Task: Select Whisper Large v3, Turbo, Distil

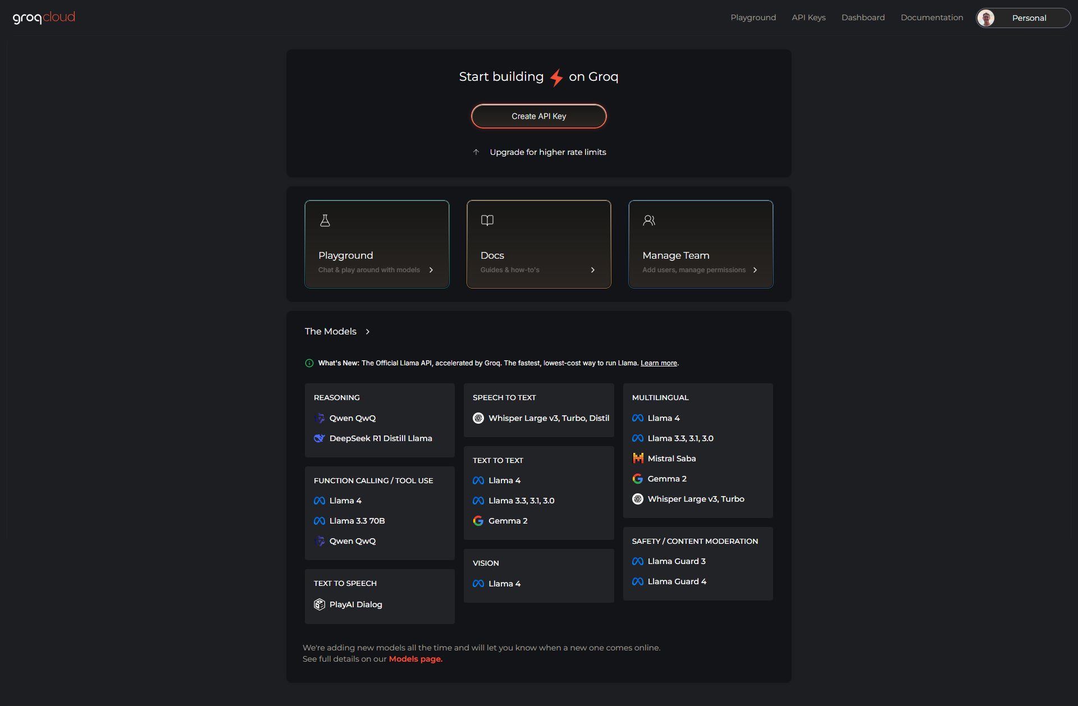Action: tap(549, 418)
